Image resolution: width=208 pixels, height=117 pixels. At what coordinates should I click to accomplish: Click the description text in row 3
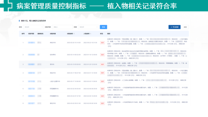[x=147, y=64]
